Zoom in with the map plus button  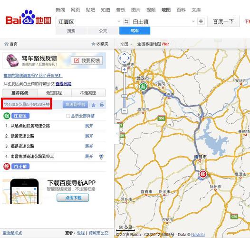pyautogui.click(x=124, y=69)
